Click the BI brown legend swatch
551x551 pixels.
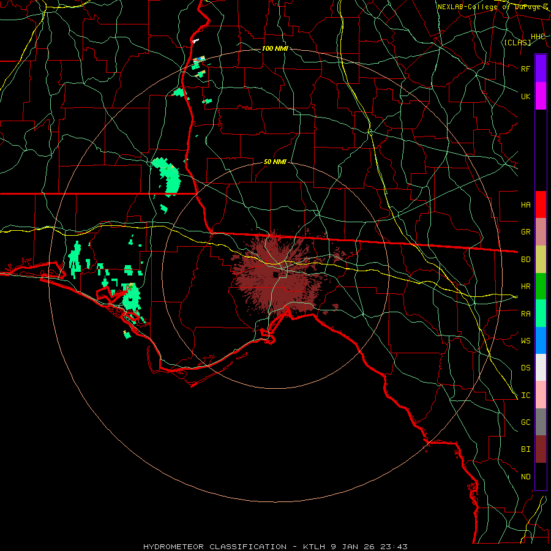tap(541, 449)
